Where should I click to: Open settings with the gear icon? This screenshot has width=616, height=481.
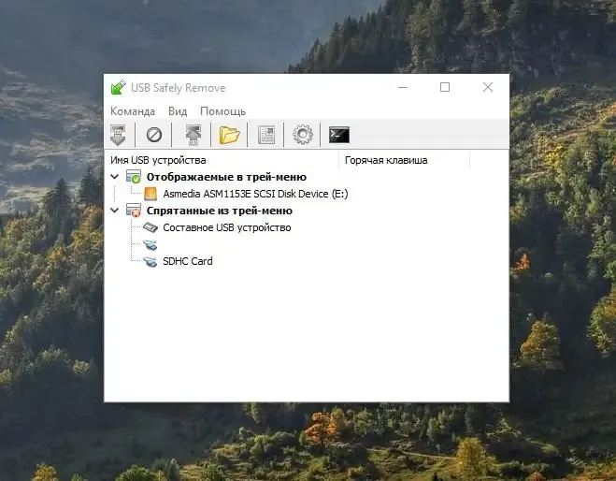pyautogui.click(x=303, y=135)
